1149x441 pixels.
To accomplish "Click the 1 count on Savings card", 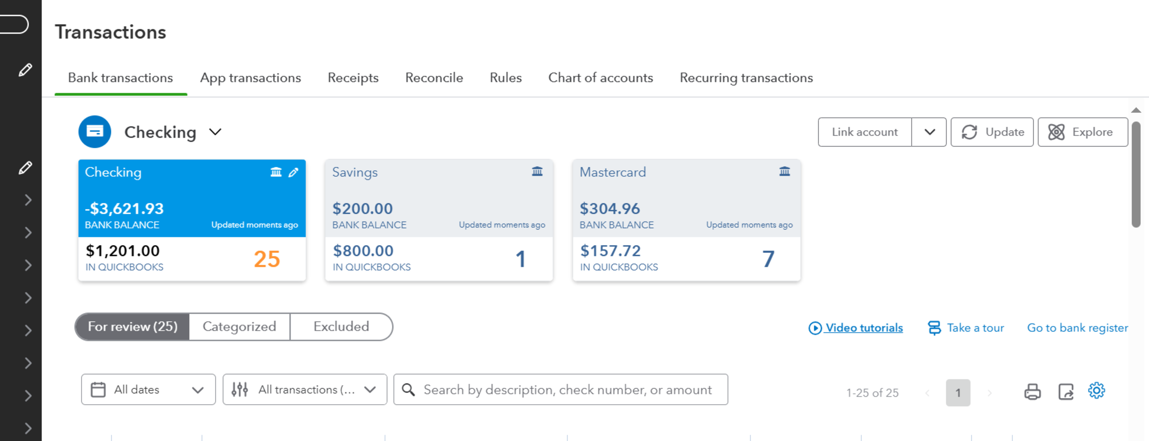I will point(521,259).
